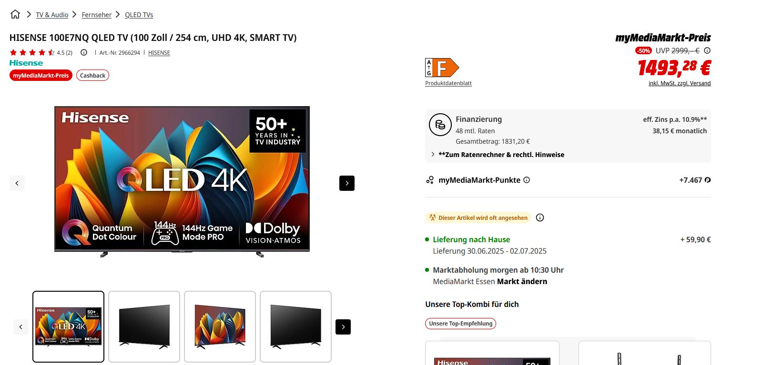Image resolution: width=763 pixels, height=365 pixels.
Task: Click the Cashback badge
Action: (x=92, y=75)
